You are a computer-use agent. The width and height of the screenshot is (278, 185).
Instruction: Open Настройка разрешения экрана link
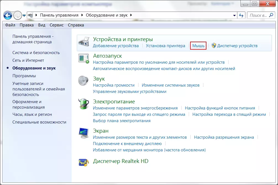224,137
